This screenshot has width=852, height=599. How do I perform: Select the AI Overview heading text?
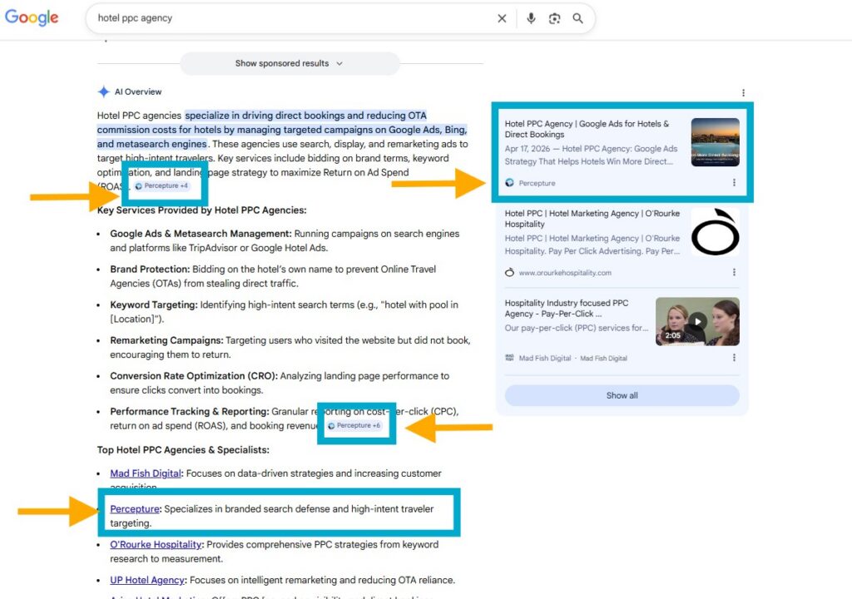[x=138, y=92]
